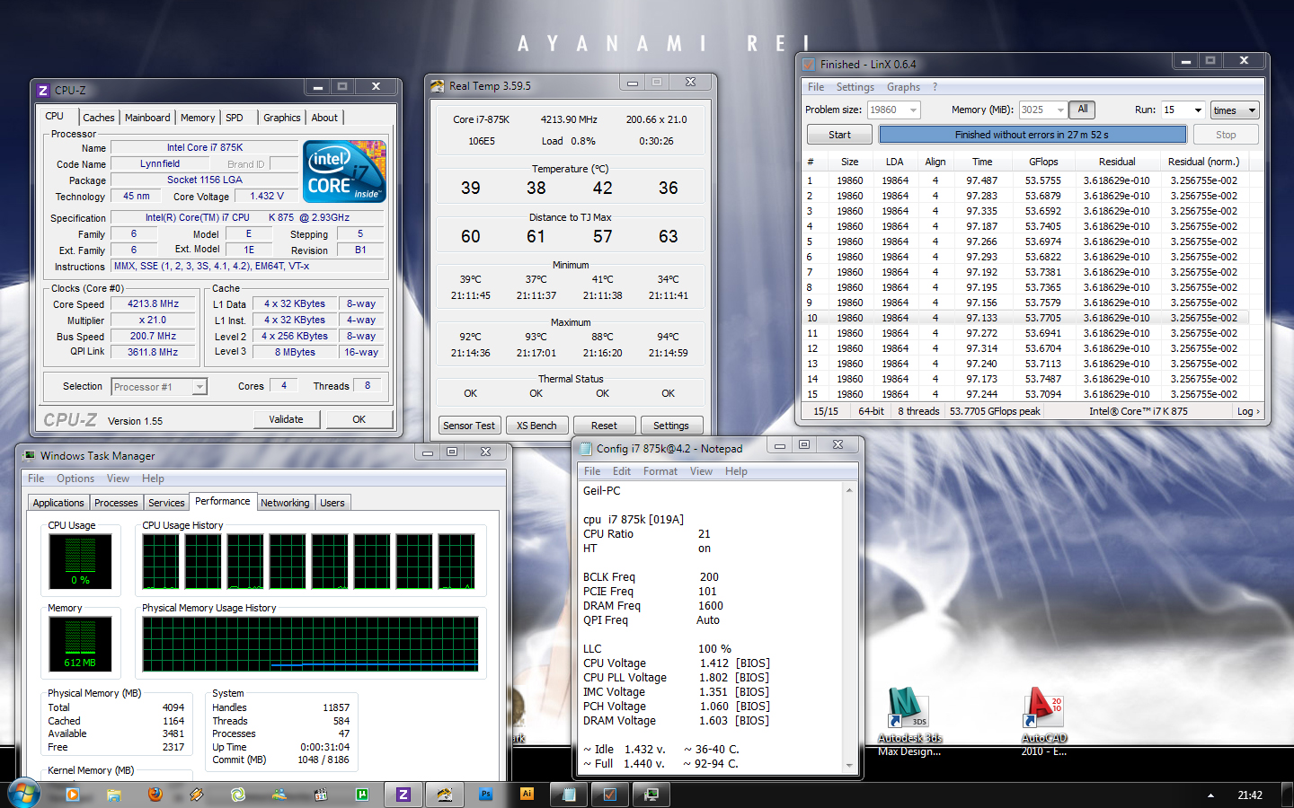The height and width of the screenshot is (808, 1294).
Task: Click the CPU-Z title bar icon
Action: coord(43,91)
